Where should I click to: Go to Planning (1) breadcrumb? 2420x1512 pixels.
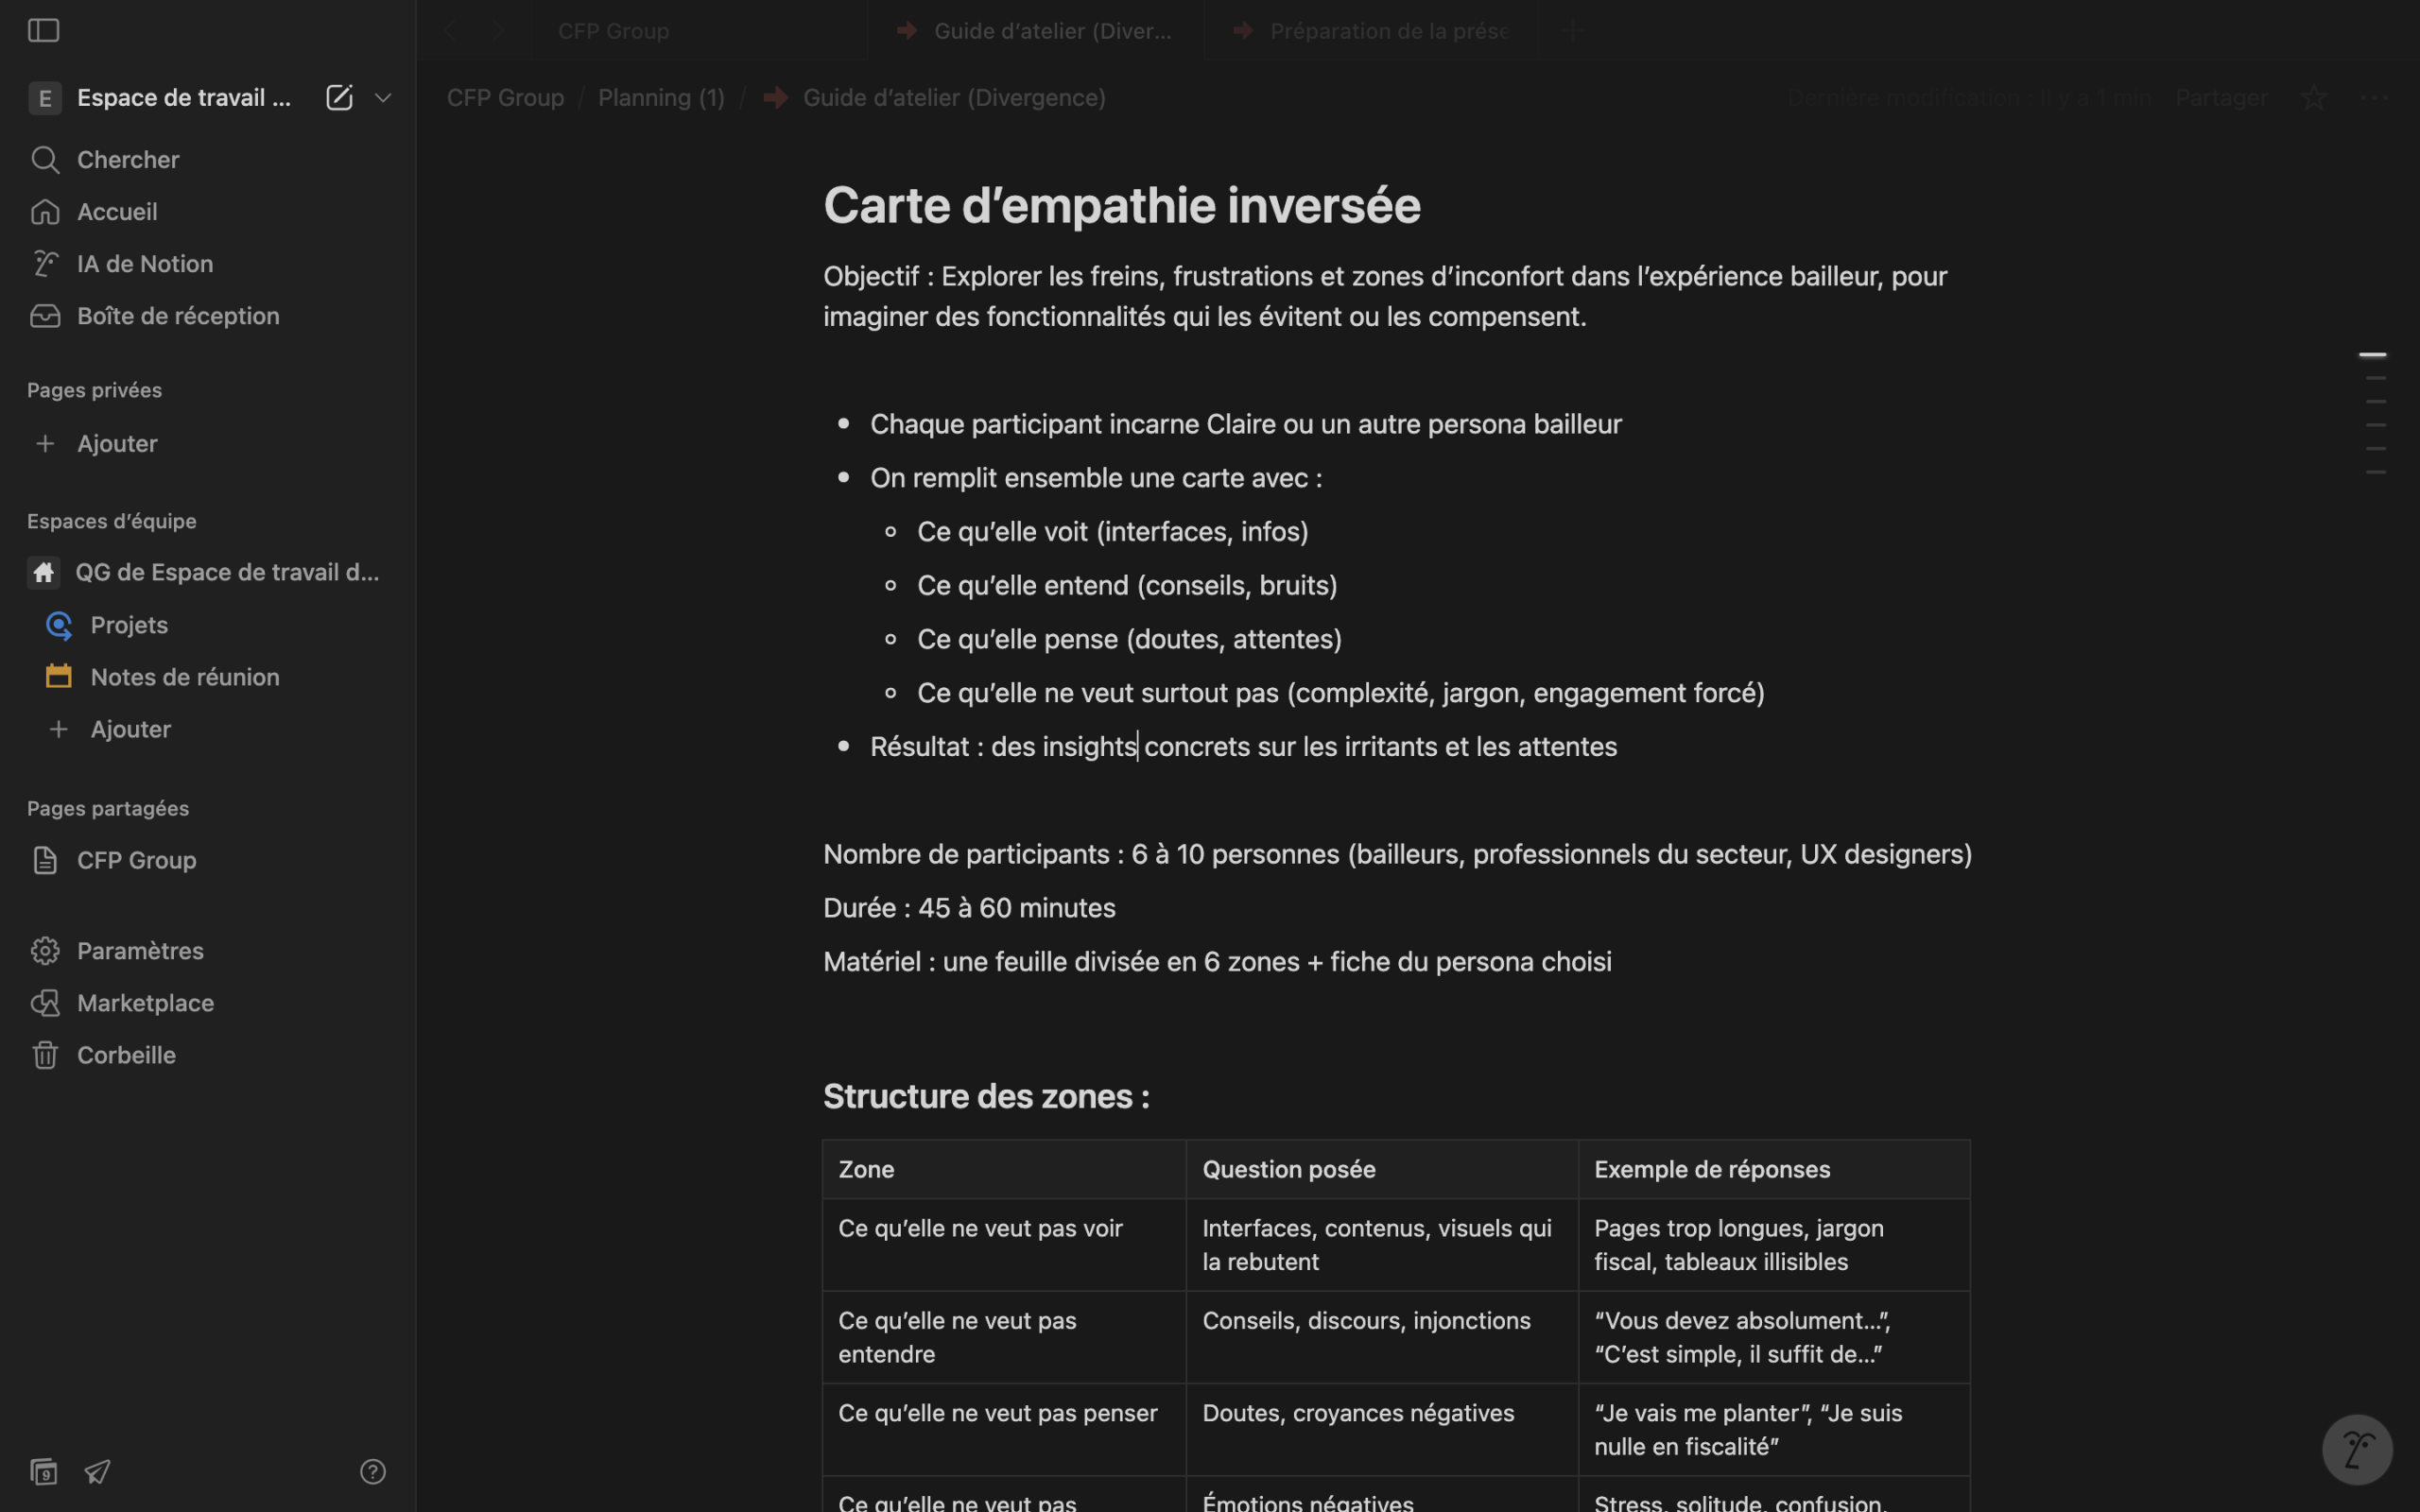tap(660, 97)
